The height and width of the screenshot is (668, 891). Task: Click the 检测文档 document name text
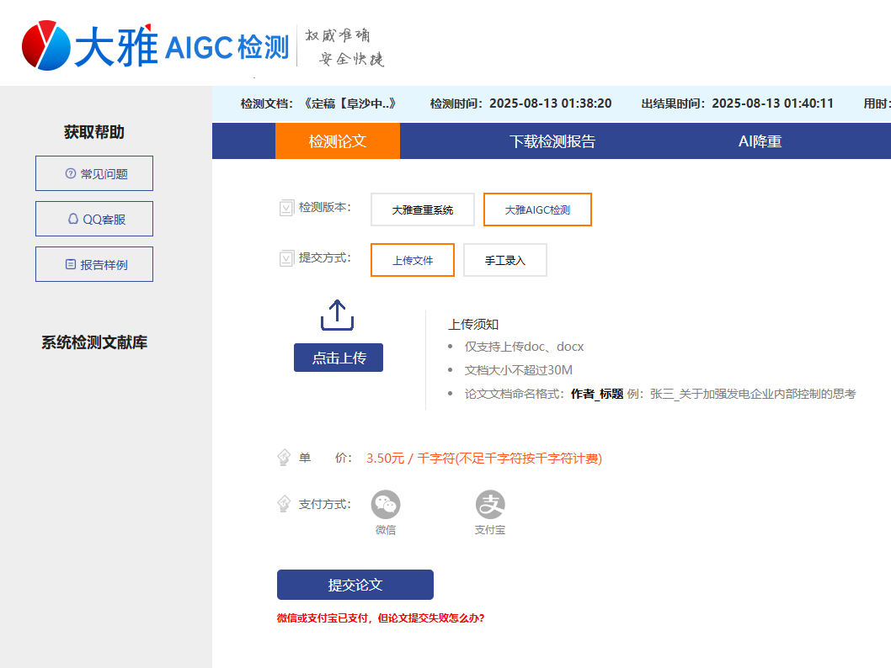tap(318, 103)
